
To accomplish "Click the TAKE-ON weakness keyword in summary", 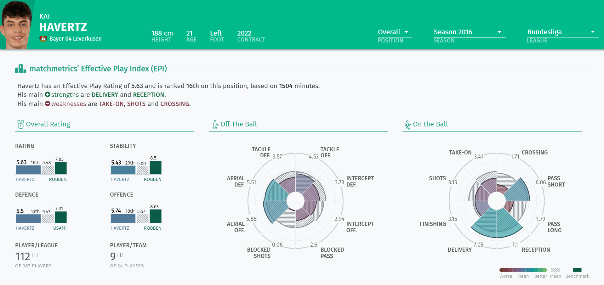I will 111,104.
